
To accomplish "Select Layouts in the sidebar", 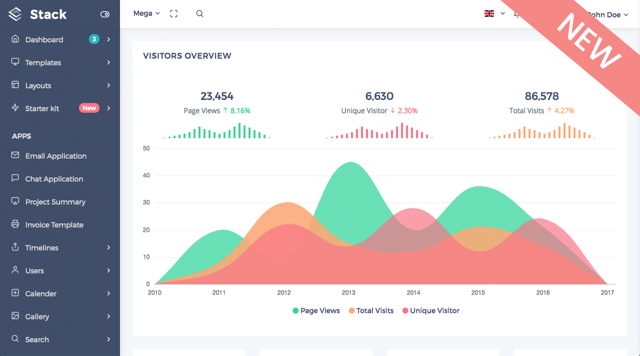I will coord(38,85).
